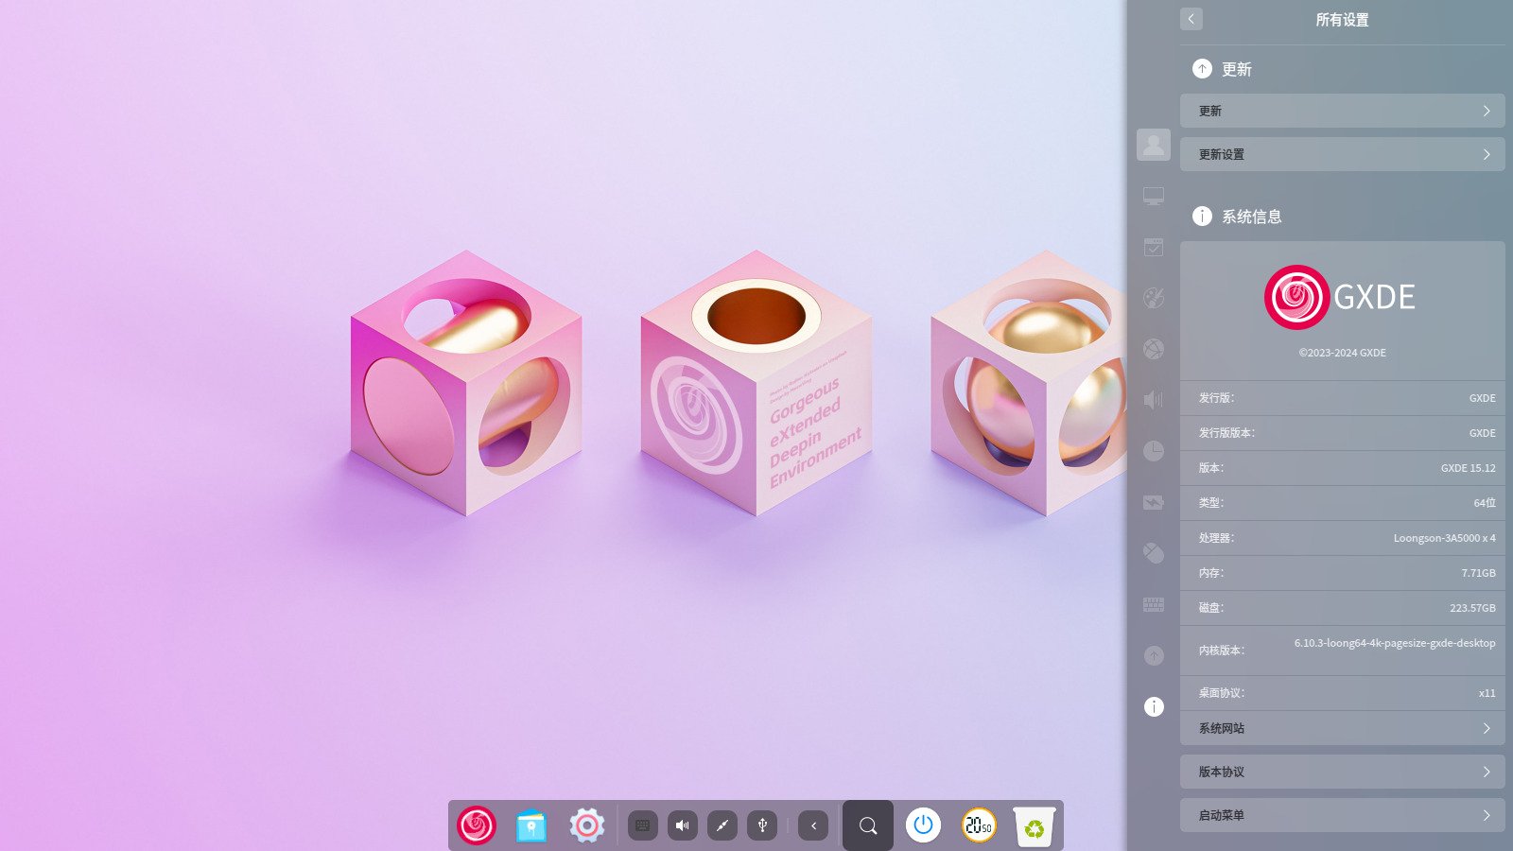Screen dimensions: 1513x851
Task: Open Keyboard settings icon in sidebar
Action: (1153, 604)
